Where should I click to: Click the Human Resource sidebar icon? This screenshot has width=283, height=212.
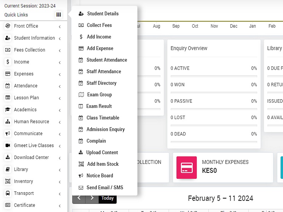[x=7, y=122]
